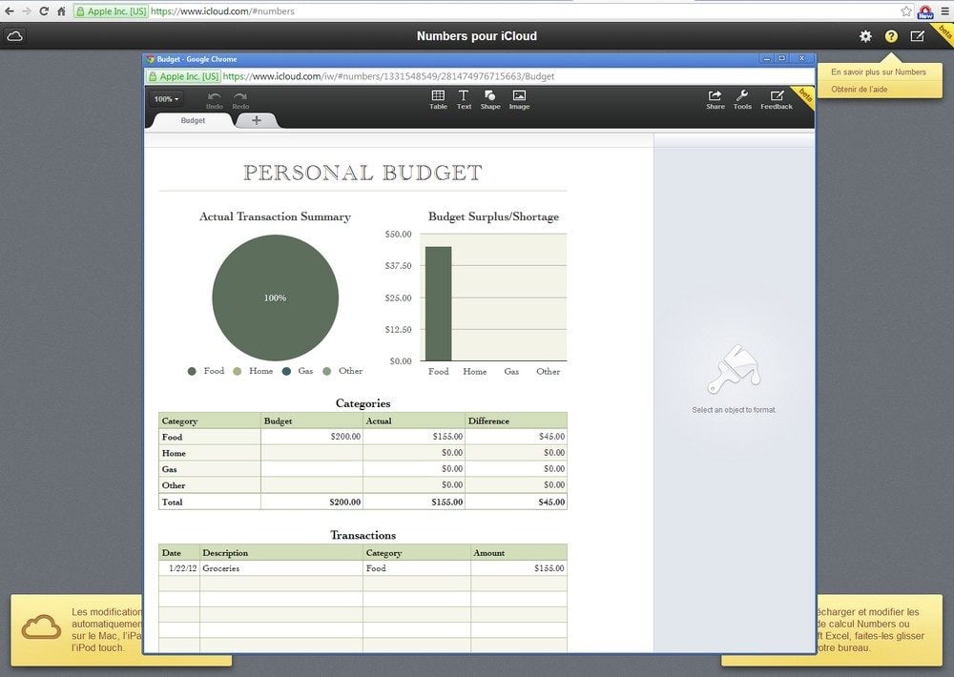Image resolution: width=954 pixels, height=677 pixels.
Task: Open the Share options
Action: point(715,99)
